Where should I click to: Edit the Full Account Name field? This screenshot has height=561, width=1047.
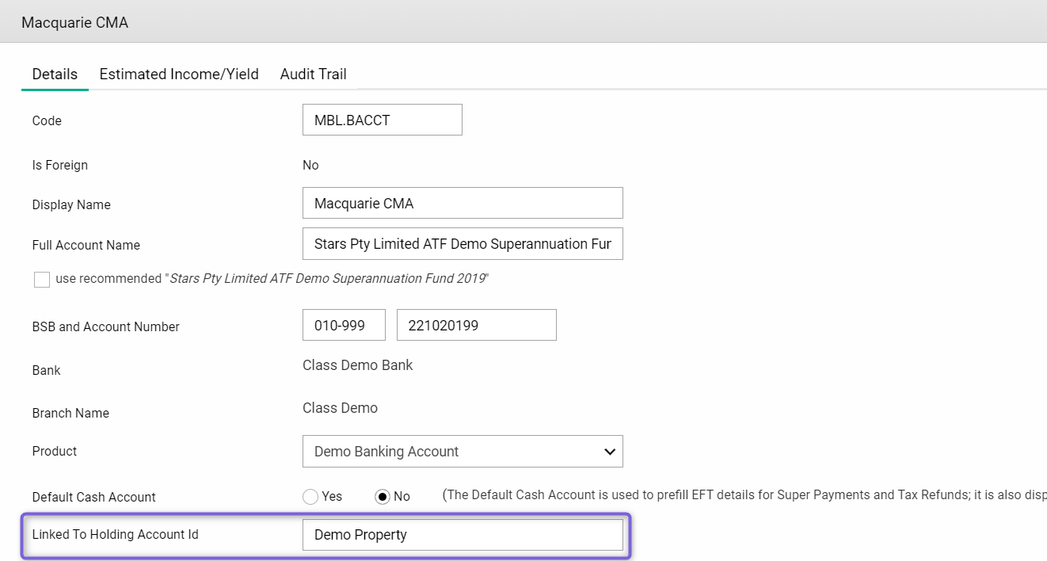pos(463,244)
